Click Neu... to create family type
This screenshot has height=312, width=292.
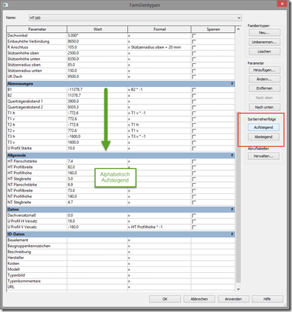tap(264, 33)
